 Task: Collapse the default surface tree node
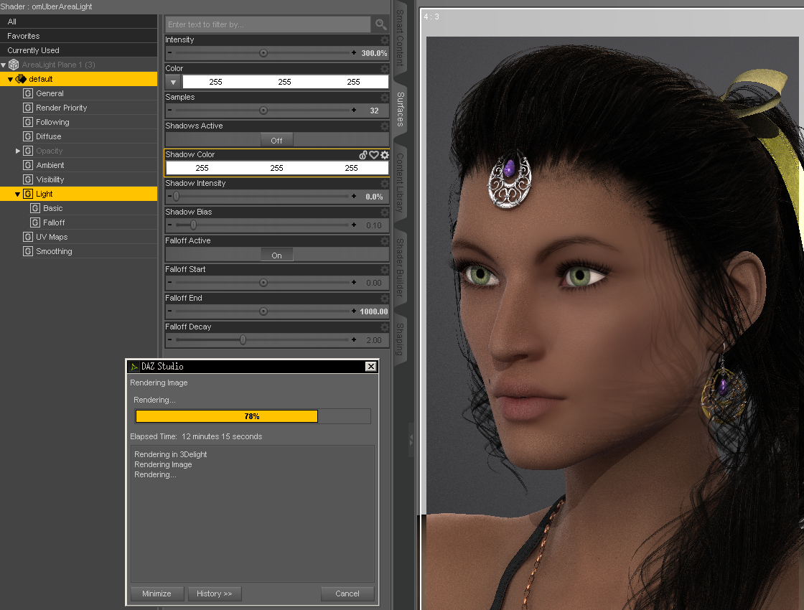click(10, 80)
